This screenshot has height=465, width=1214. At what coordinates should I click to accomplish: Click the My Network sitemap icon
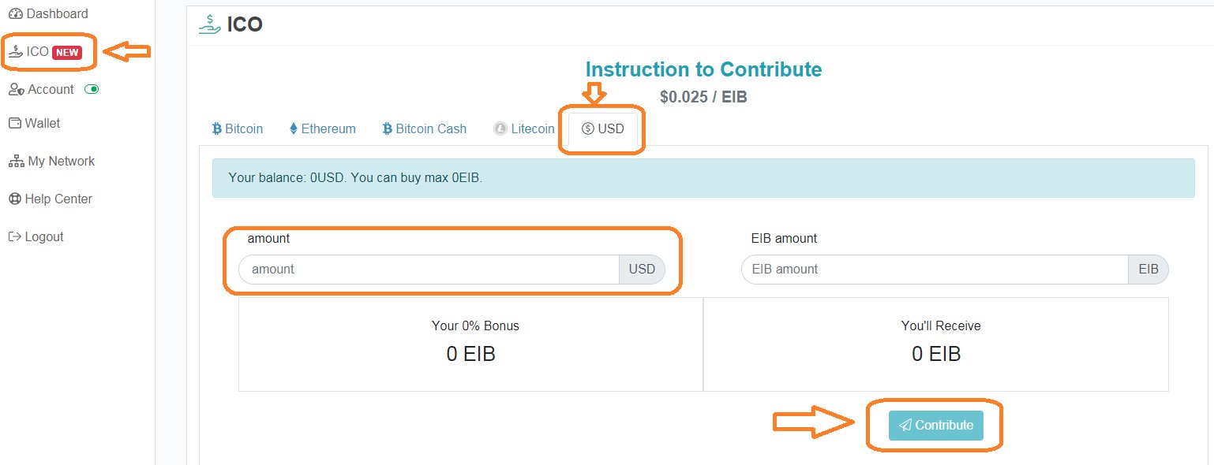16,162
